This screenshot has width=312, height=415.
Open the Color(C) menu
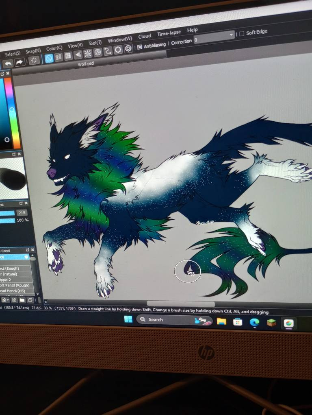54,48
